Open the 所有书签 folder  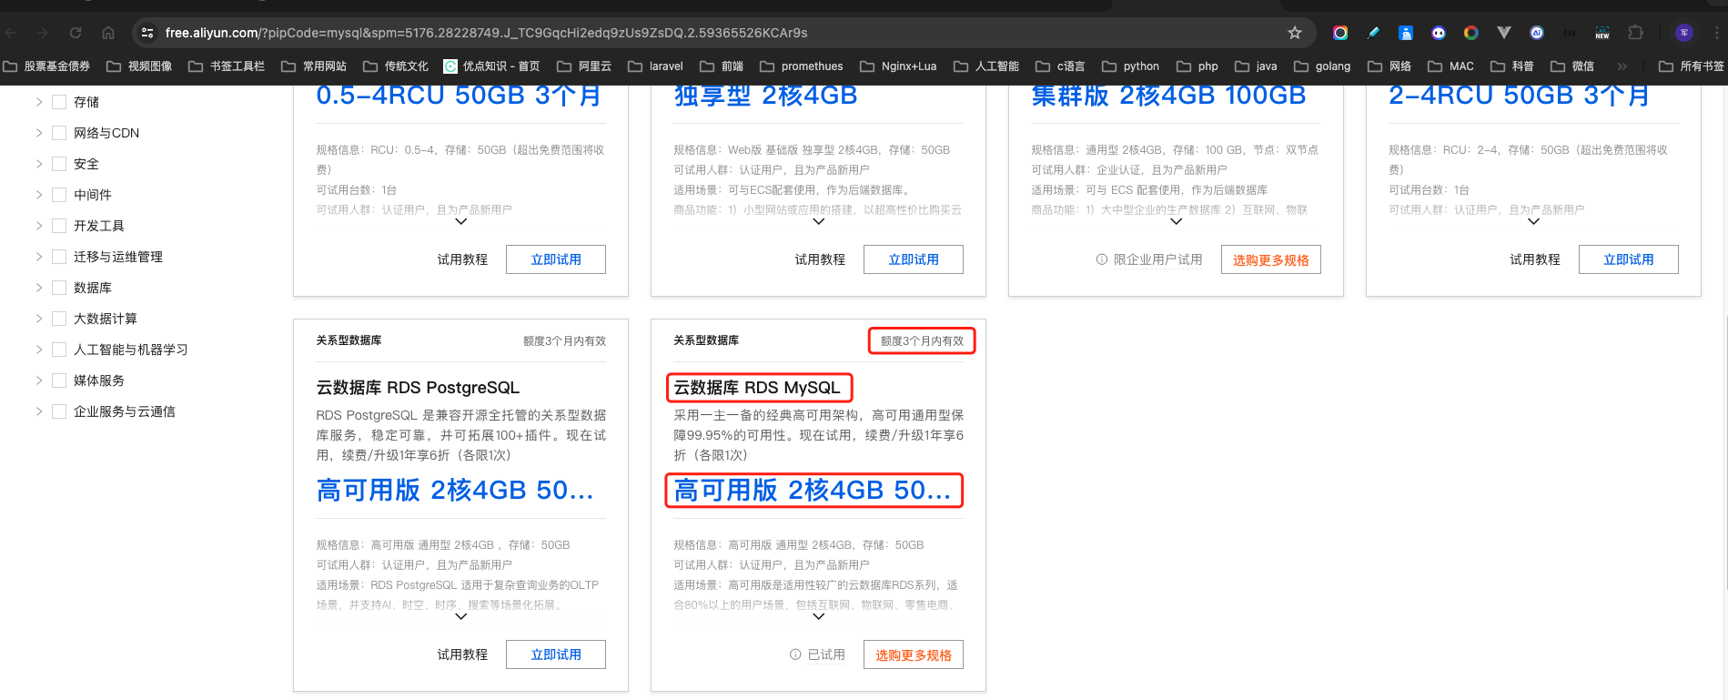(x=1692, y=66)
